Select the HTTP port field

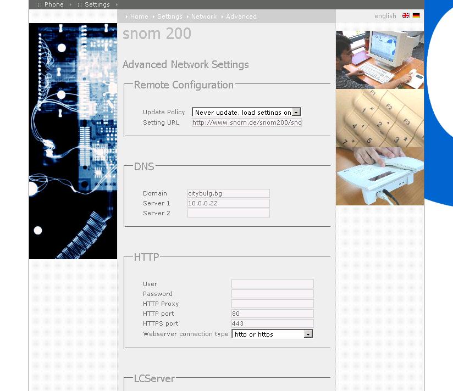pyautogui.click(x=272, y=314)
